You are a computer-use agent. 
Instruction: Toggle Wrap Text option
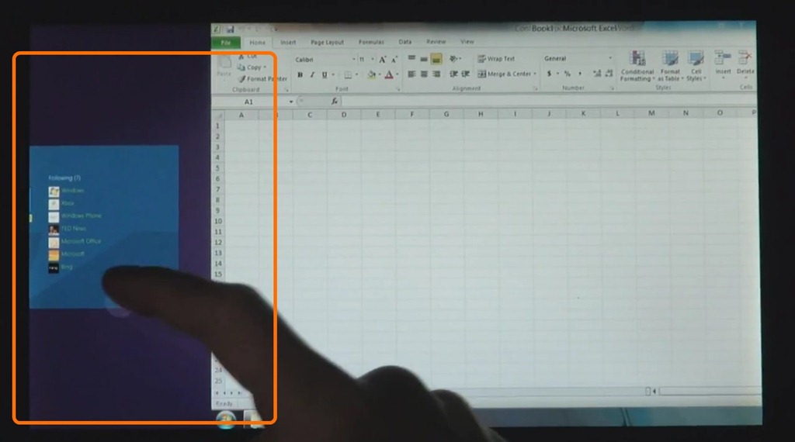[496, 59]
